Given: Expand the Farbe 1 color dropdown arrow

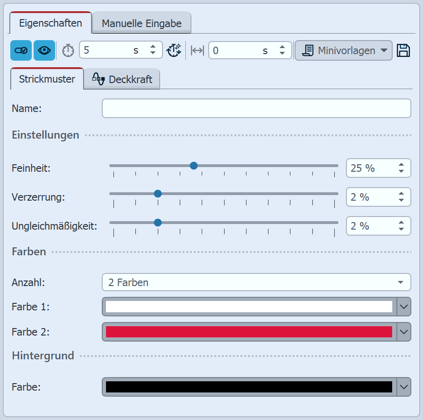Looking at the screenshot, I should (x=404, y=307).
